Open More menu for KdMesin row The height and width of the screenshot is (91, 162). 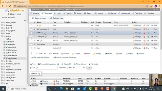click(x=154, y=33)
